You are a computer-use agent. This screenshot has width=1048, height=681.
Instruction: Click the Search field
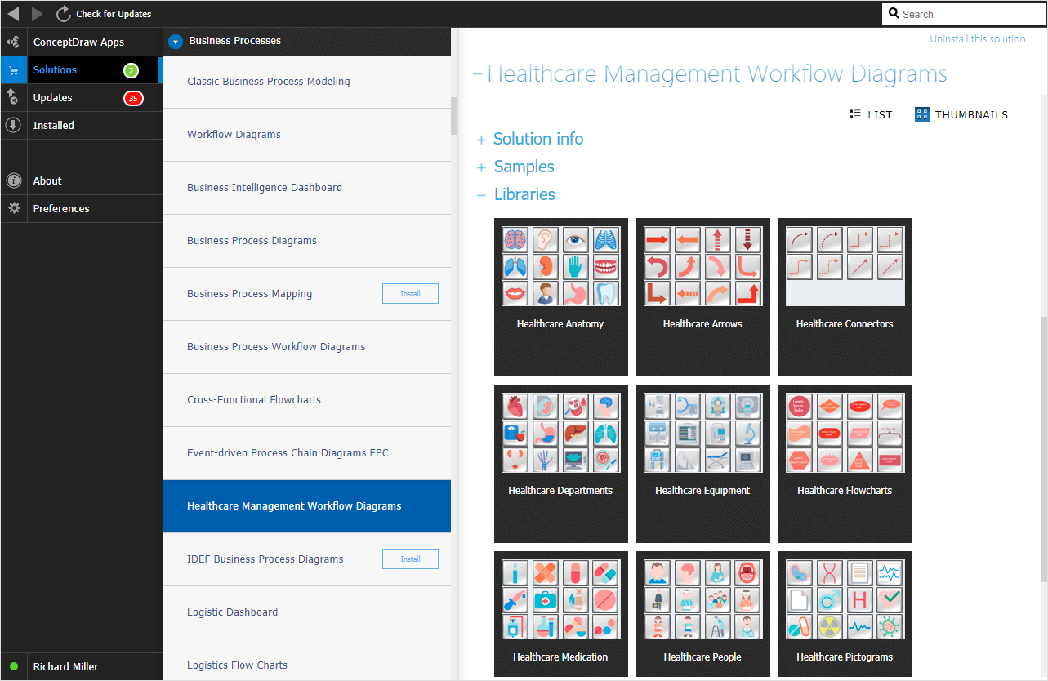tap(964, 14)
